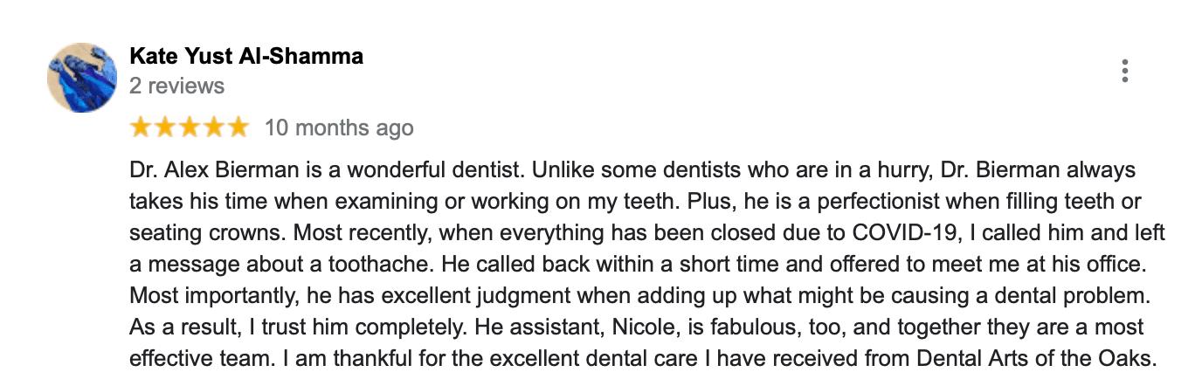Click the fourth rating star

click(x=214, y=128)
